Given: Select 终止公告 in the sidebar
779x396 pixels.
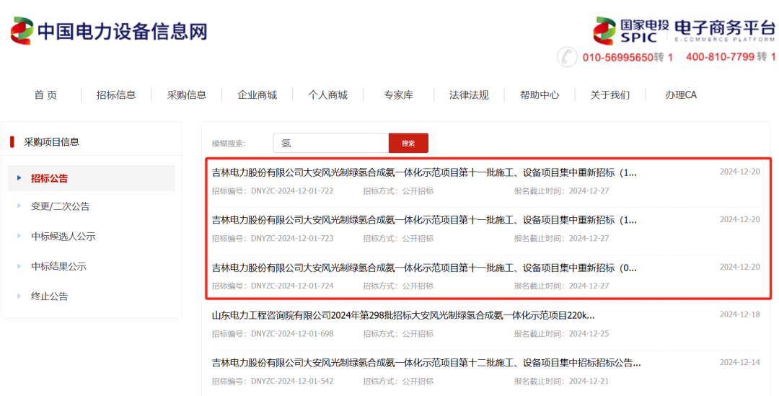Looking at the screenshot, I should tap(49, 296).
